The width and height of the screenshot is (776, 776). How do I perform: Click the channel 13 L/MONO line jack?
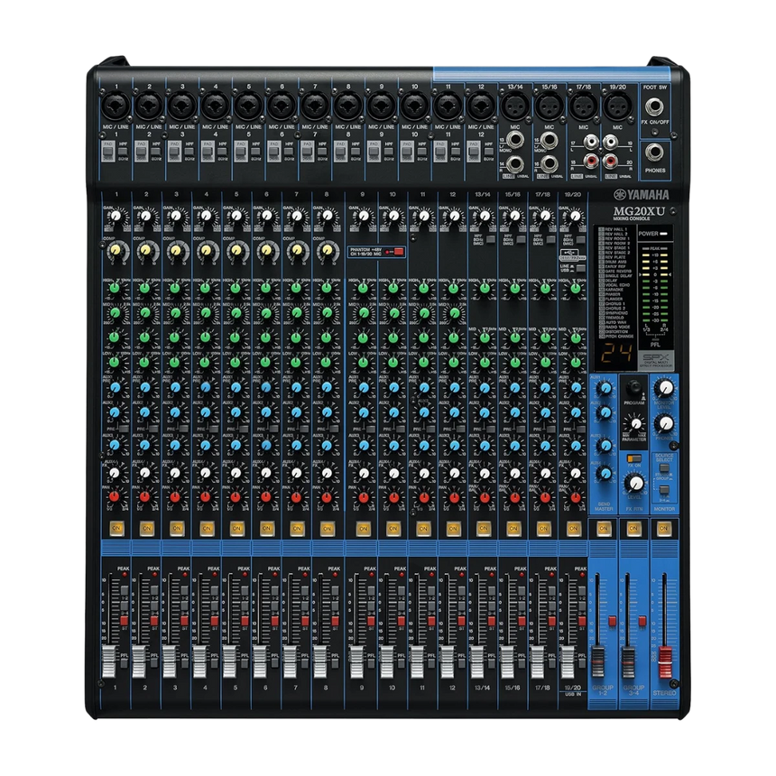pos(514,141)
